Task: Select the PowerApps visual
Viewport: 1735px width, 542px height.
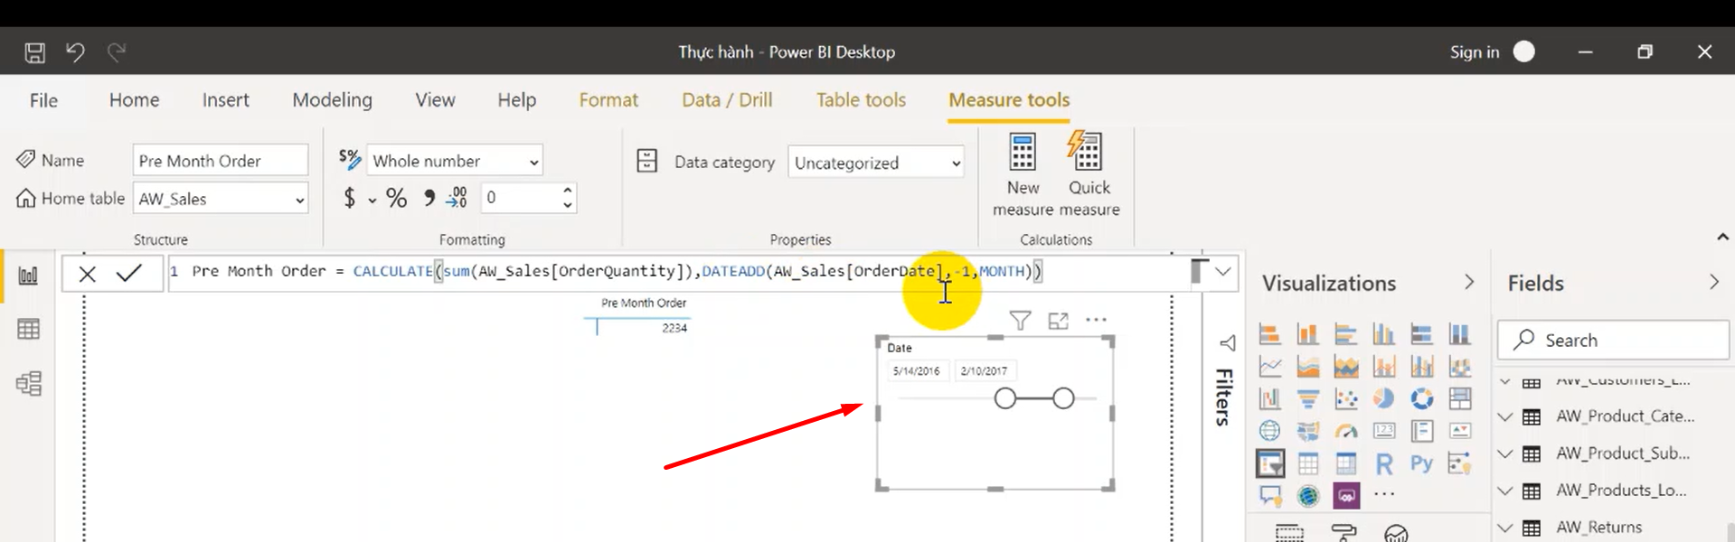Action: coord(1346,496)
